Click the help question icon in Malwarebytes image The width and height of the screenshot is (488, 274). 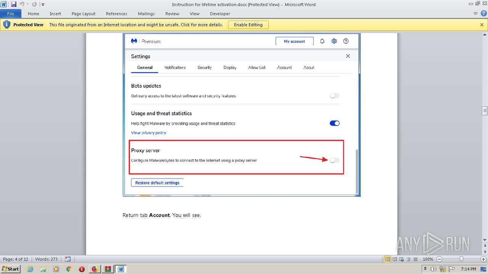[346, 41]
